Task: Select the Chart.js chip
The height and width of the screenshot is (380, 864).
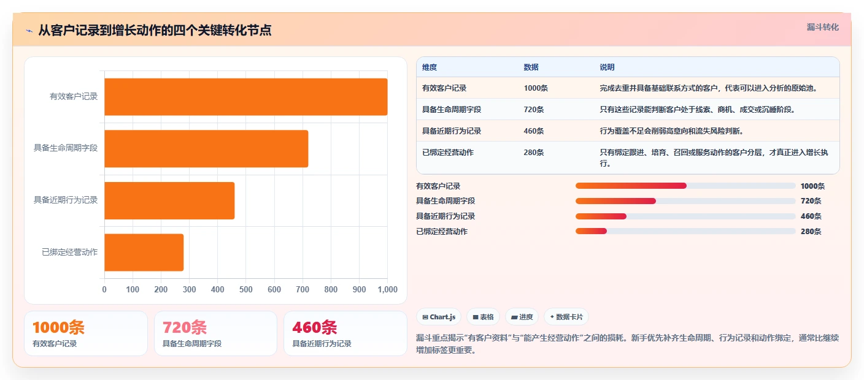Action: coord(439,317)
